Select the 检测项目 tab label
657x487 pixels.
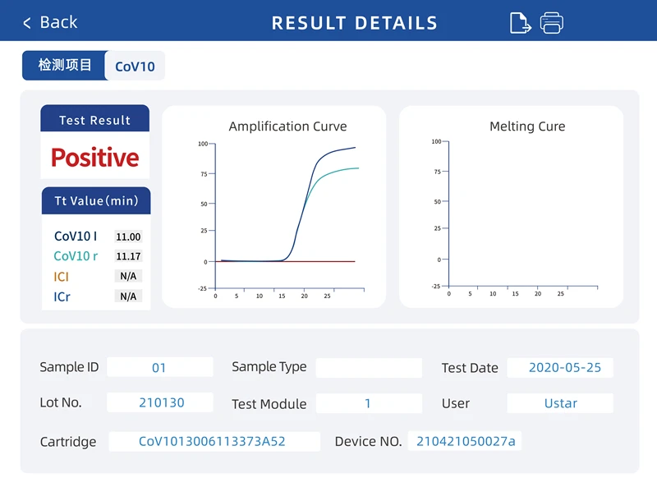[65, 65]
